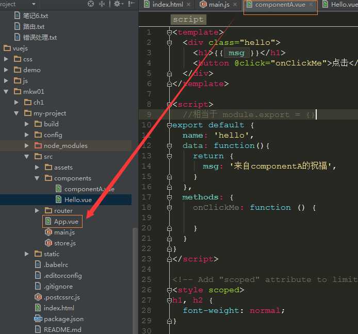
Task: Select 错误处理.txt file
Action: (x=40, y=38)
